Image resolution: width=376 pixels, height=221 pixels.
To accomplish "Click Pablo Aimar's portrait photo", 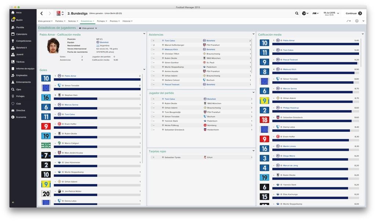I will point(53,46).
